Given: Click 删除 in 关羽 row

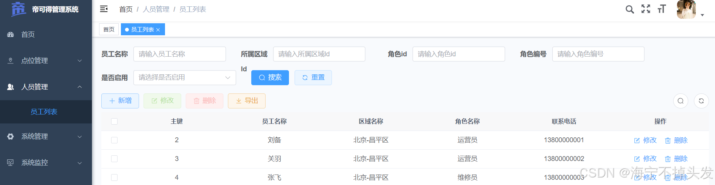Looking at the screenshot, I should coord(676,159).
